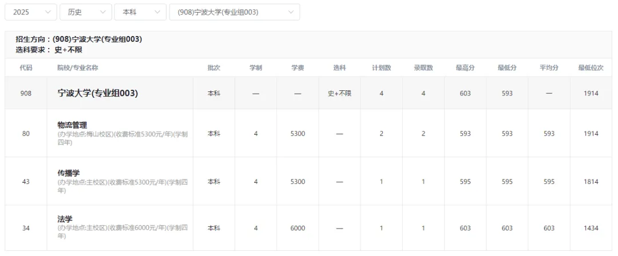Image resolution: width=618 pixels, height=256 pixels.
Task: Click 传播学 campus and fee description
Action: tap(122, 186)
